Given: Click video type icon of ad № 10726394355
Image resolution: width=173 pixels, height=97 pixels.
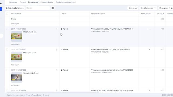Looking at the screenshot, I should 12,70.
